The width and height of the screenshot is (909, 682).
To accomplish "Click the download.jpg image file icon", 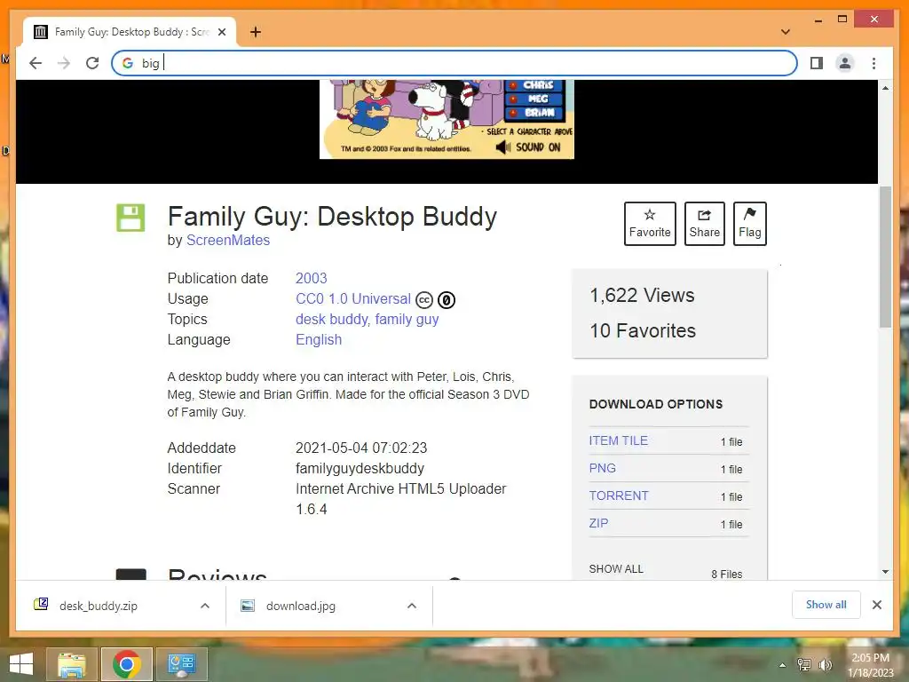I will [x=248, y=606].
